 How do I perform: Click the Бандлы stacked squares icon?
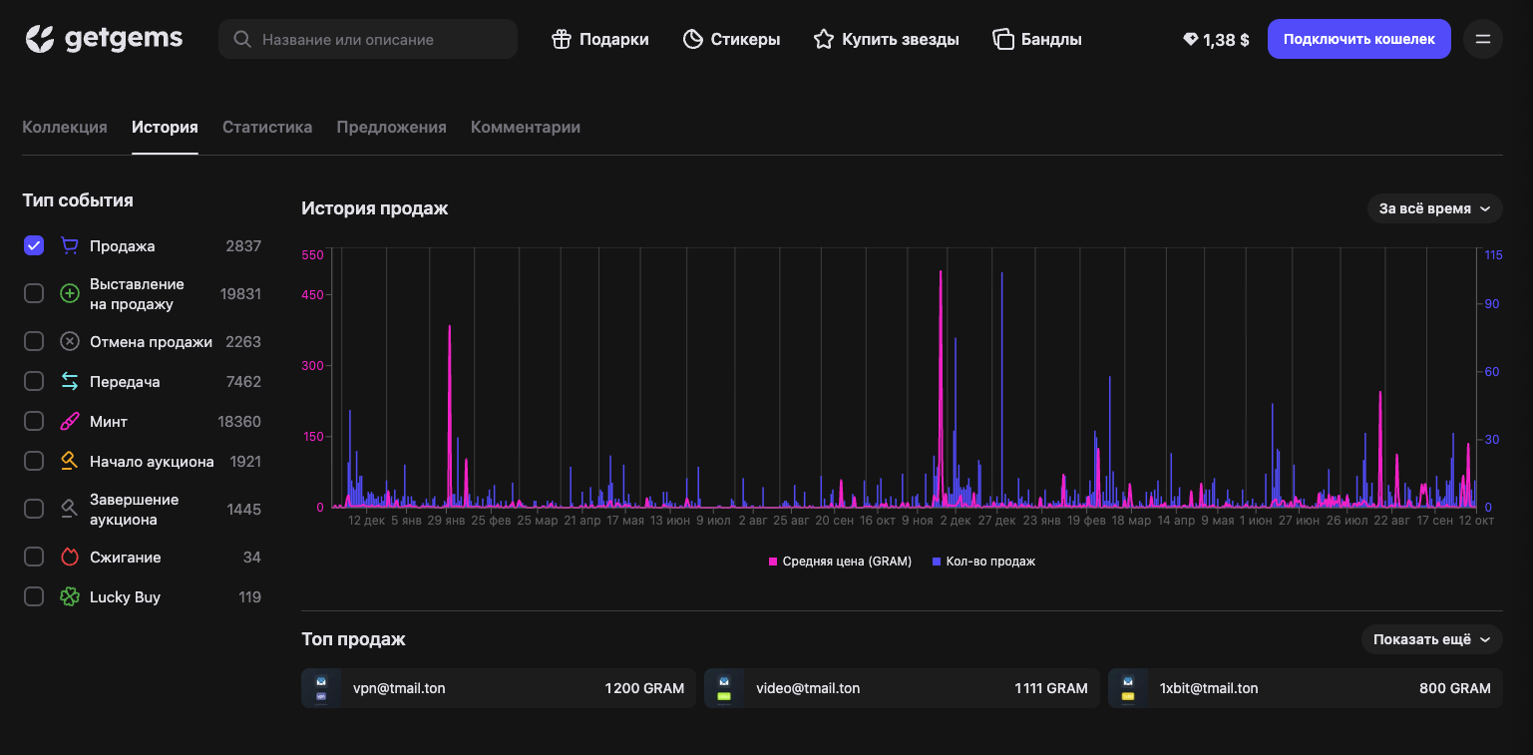point(1003,40)
